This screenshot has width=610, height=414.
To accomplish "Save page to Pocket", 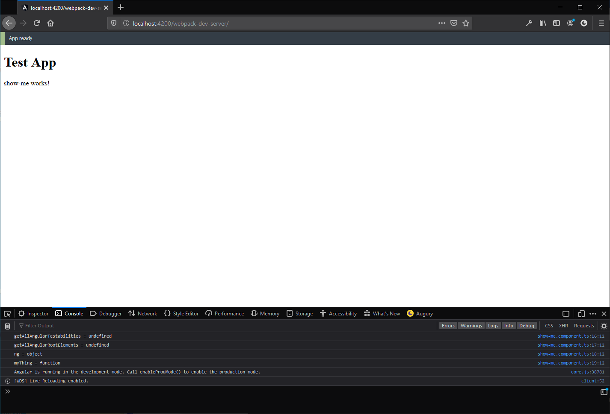I will (454, 23).
